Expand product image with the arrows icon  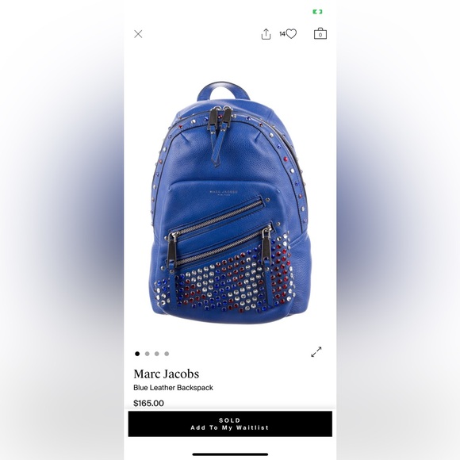(x=316, y=351)
